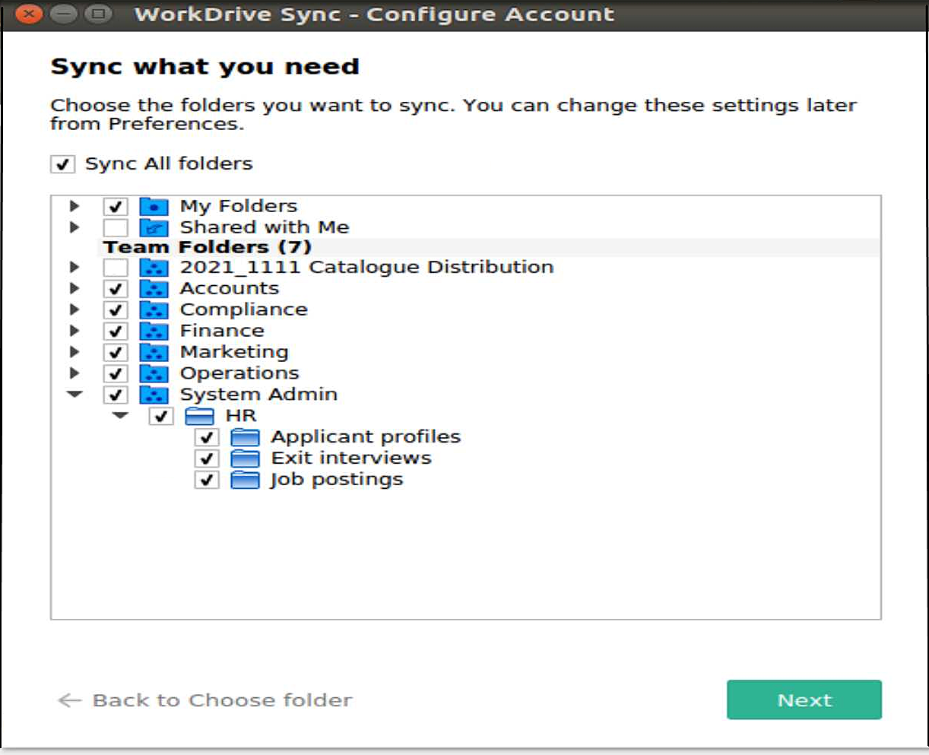
Task: Click the back arrow icon beside Back to Choose folder
Action: 69,700
